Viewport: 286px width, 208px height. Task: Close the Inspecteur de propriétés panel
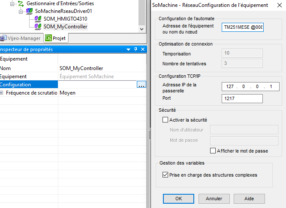click(142, 49)
